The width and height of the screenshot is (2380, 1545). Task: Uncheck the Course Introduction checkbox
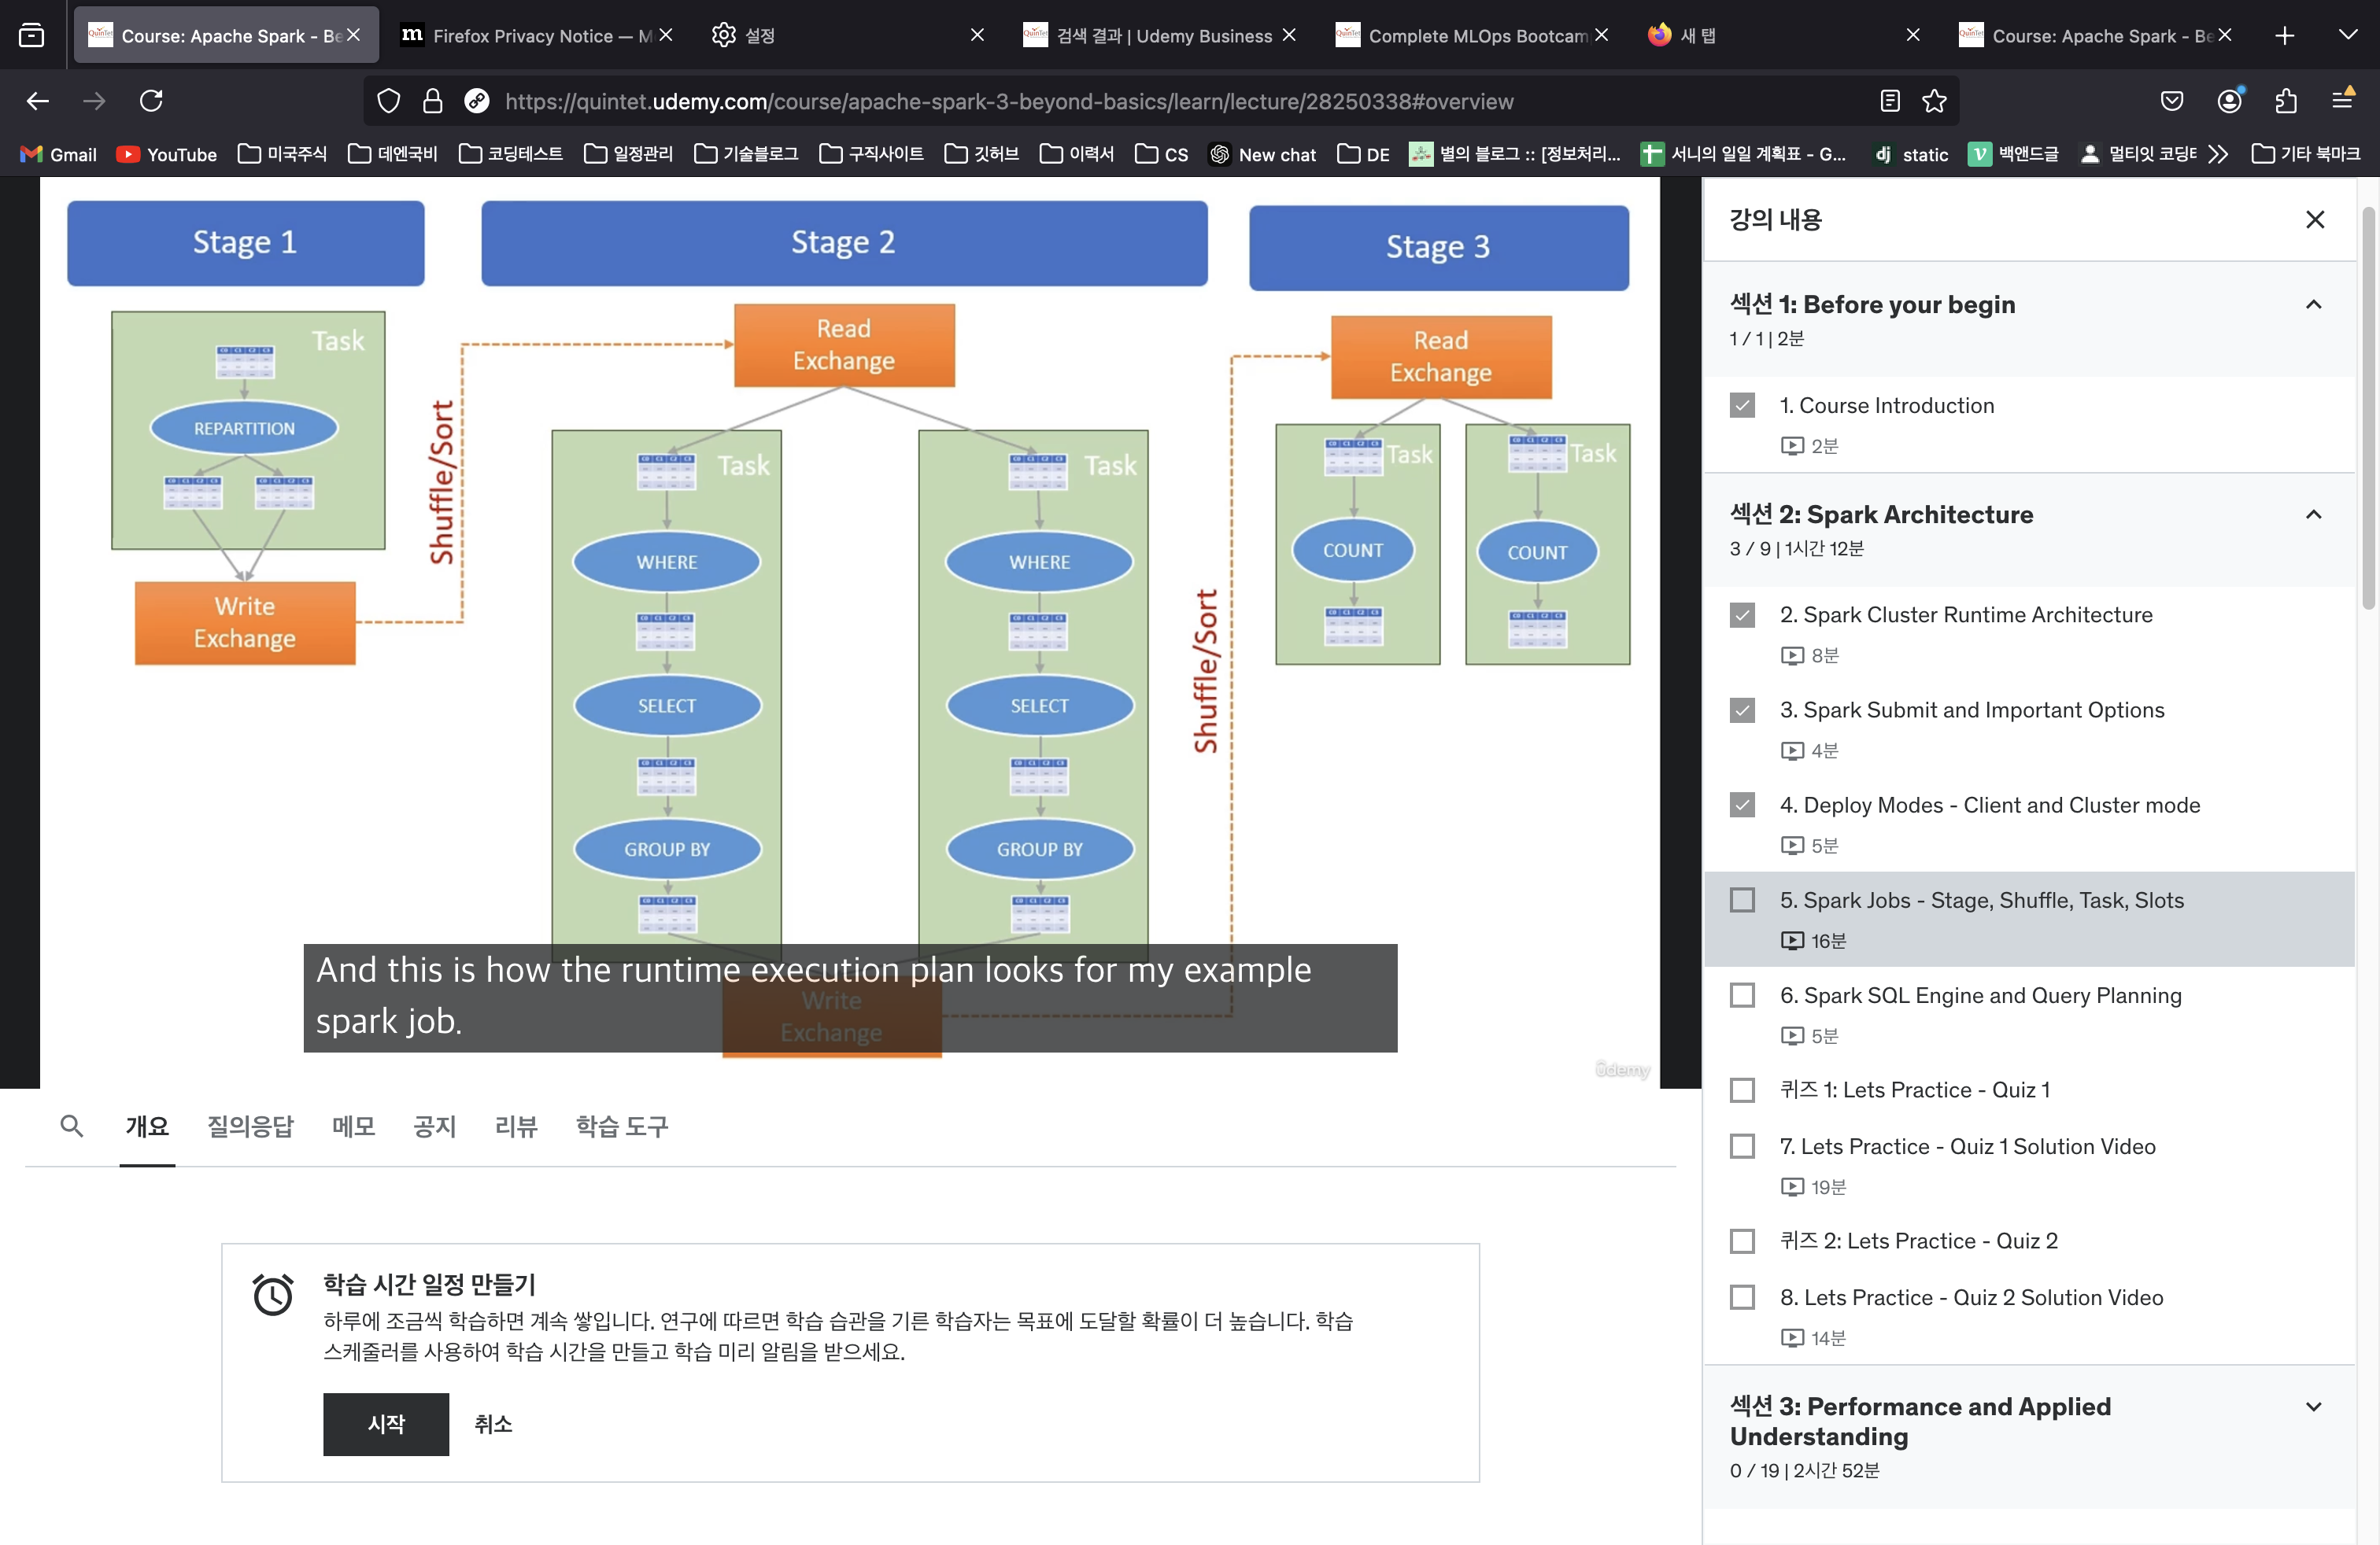click(x=1742, y=406)
